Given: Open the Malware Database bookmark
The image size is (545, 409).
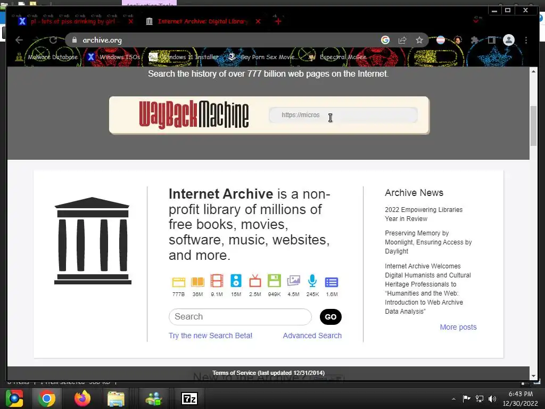Looking at the screenshot, I should [x=47, y=56].
